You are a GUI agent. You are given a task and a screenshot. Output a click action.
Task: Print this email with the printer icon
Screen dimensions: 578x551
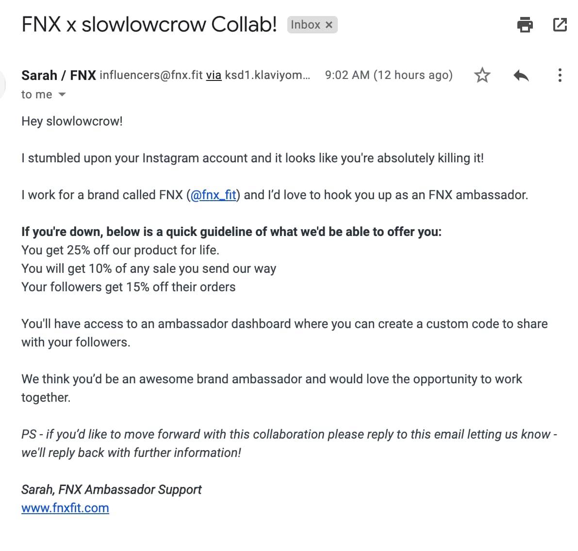(525, 25)
